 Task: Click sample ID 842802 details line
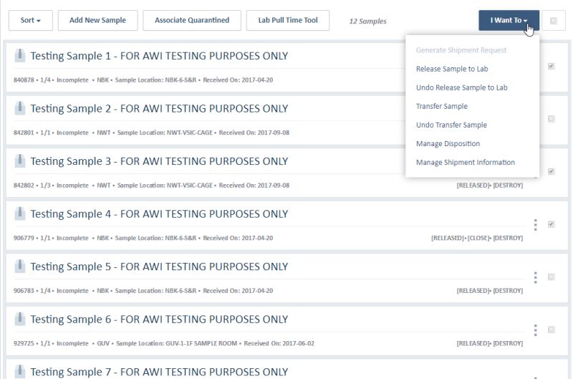click(151, 186)
